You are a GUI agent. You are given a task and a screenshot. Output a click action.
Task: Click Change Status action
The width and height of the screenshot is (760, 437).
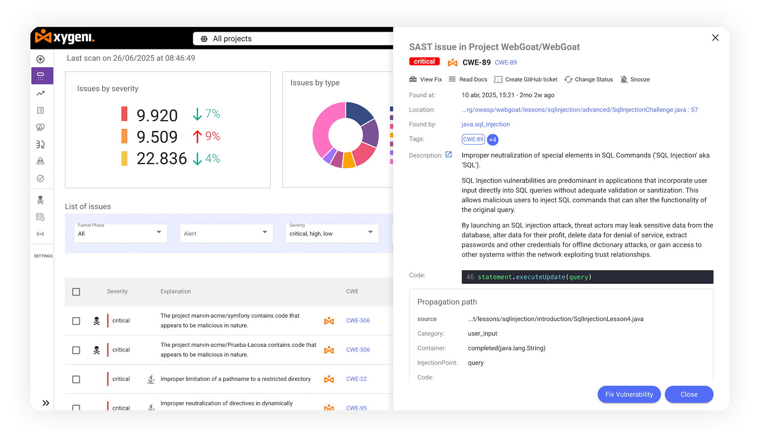589,79
